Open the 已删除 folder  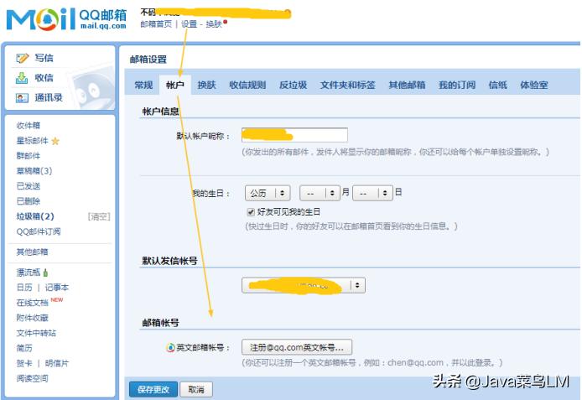click(x=29, y=201)
